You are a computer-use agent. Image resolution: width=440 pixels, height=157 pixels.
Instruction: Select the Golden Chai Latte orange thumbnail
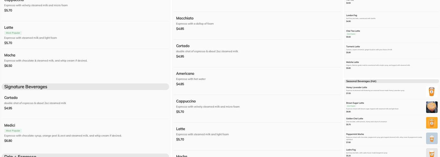click(432, 123)
